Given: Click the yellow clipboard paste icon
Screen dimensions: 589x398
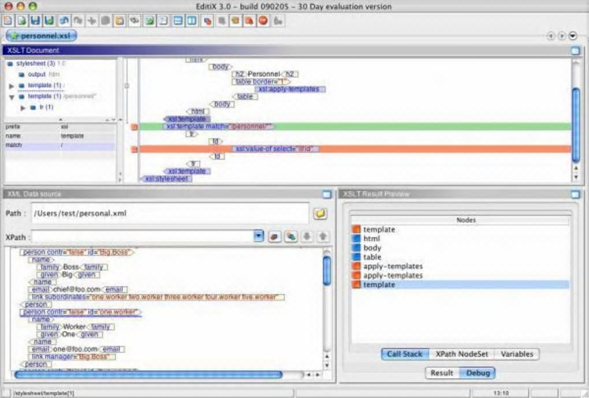Looking at the screenshot, I should 120,20.
